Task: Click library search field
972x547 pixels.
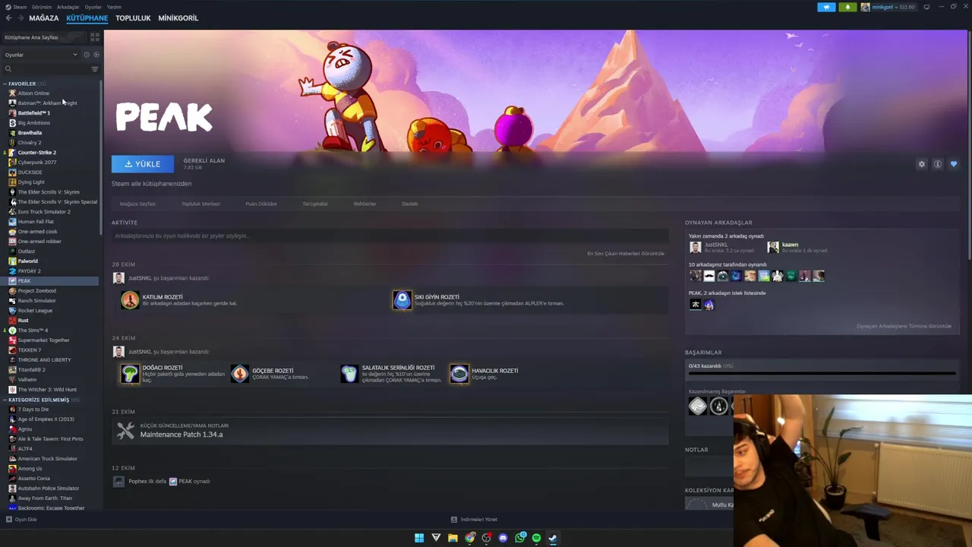Action: 46,69
